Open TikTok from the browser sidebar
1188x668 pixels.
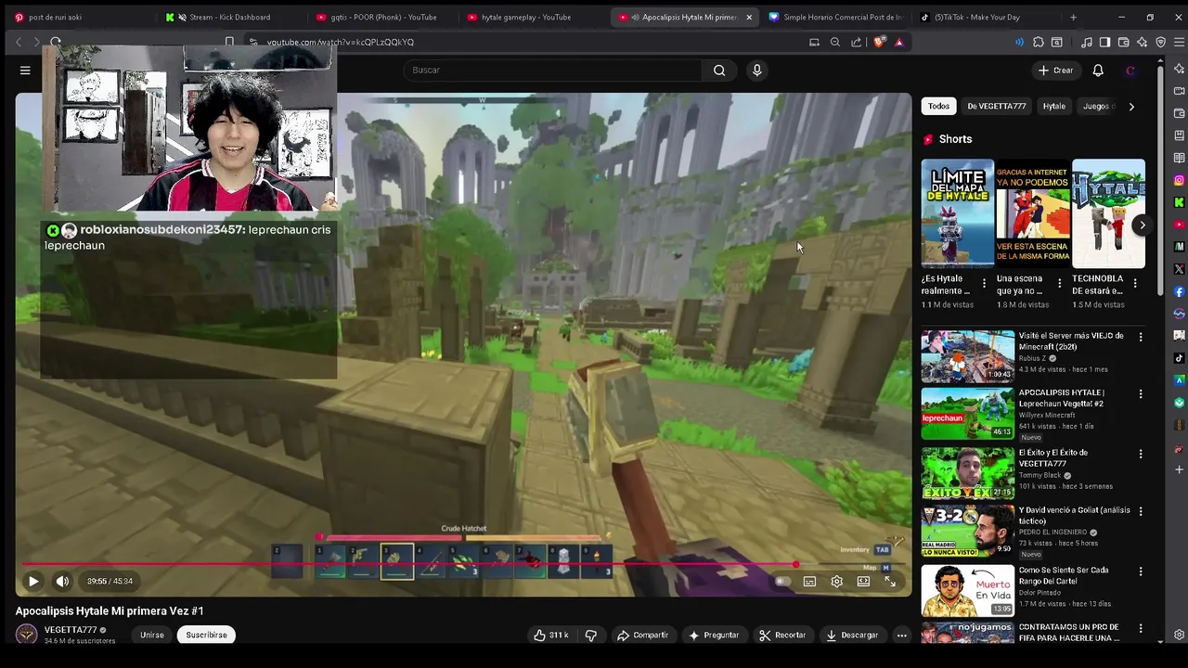click(1180, 358)
